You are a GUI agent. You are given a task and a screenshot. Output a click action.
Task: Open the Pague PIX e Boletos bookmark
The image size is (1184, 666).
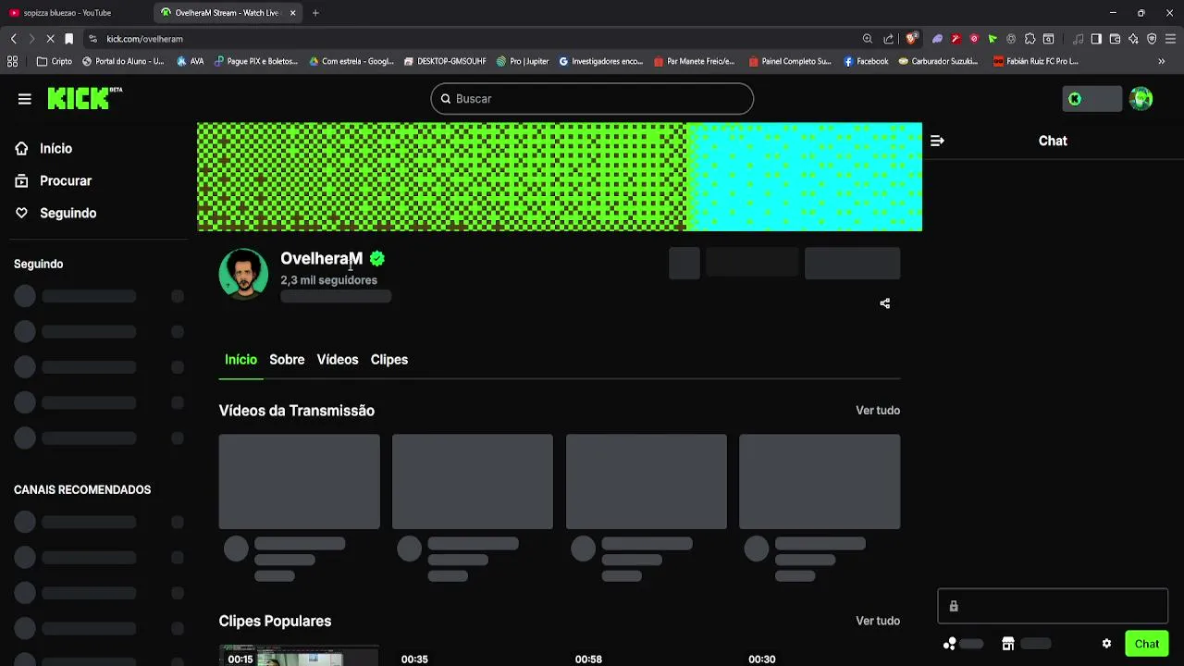pos(256,61)
